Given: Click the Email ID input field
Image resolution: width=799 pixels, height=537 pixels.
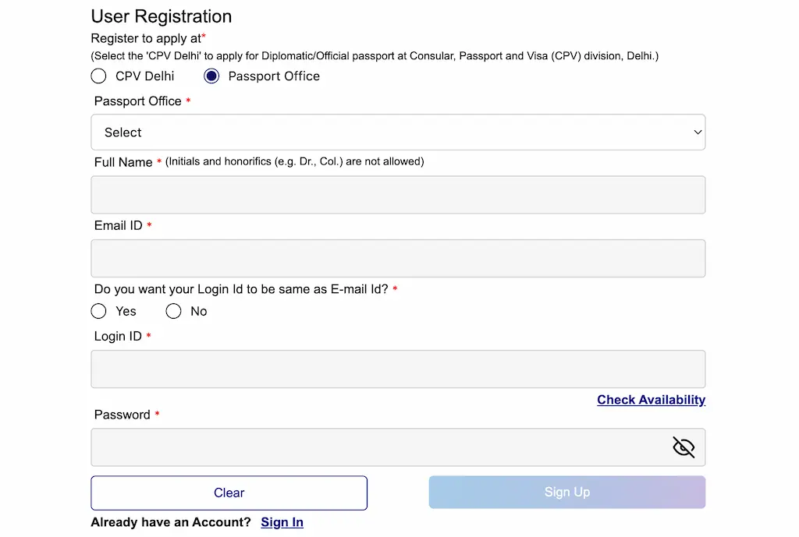Looking at the screenshot, I should tap(398, 258).
